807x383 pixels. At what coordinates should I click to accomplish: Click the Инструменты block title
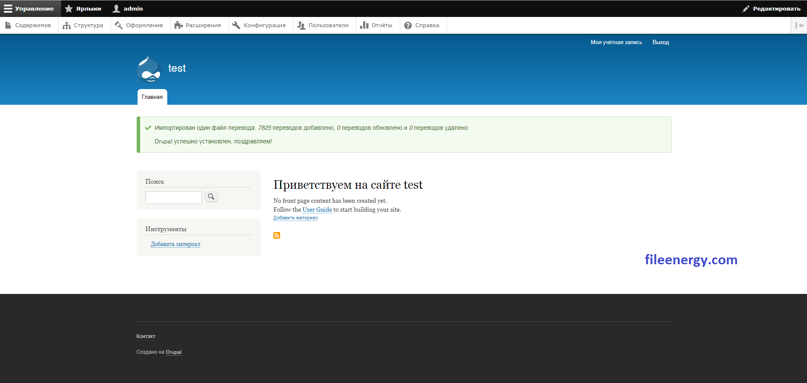pyautogui.click(x=166, y=229)
